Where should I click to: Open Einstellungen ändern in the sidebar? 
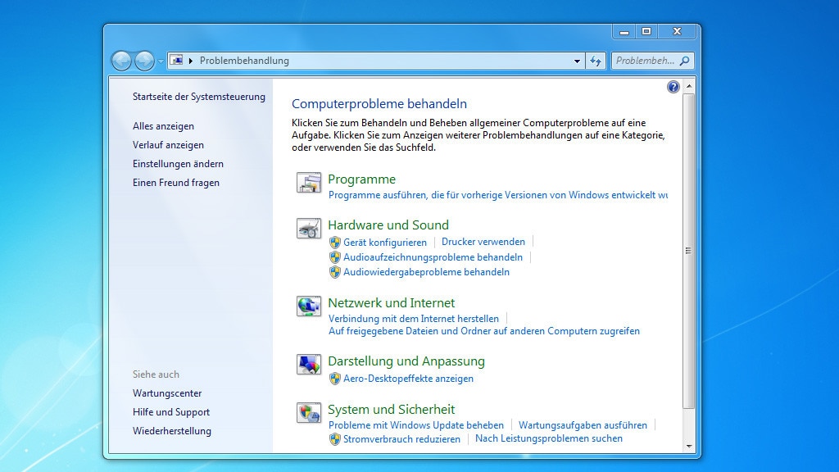coord(178,164)
